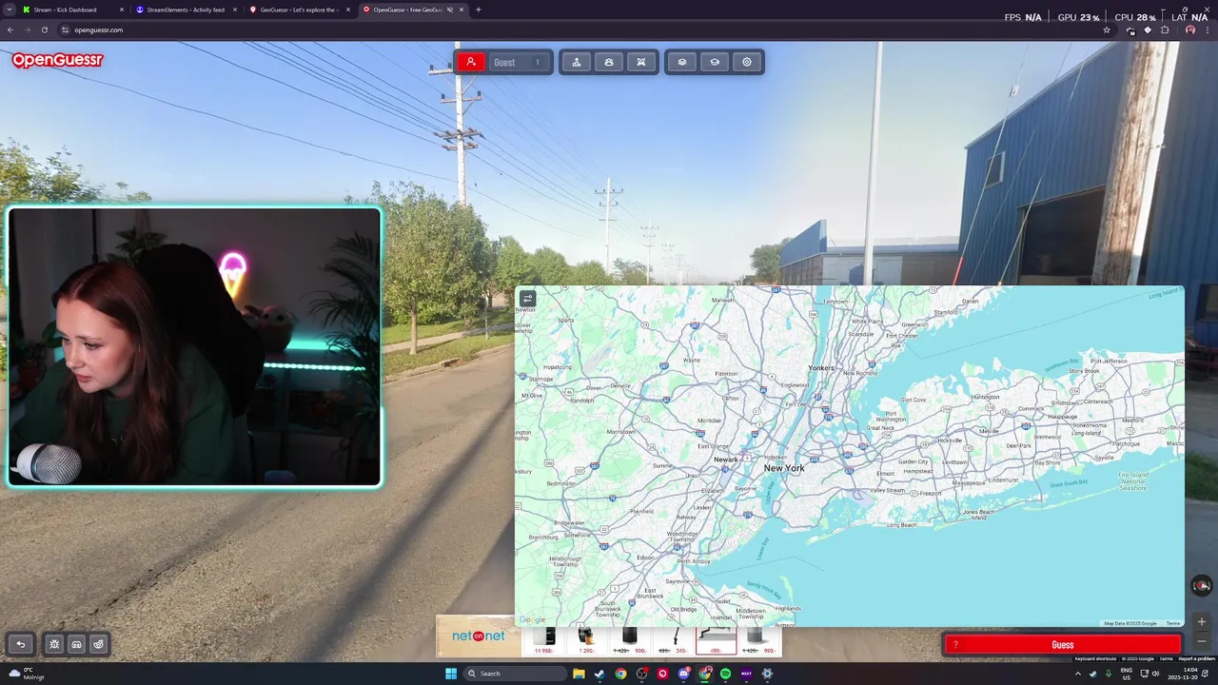This screenshot has width=1218, height=685.
Task: Zoom out the guess map
Action: 1201,639
